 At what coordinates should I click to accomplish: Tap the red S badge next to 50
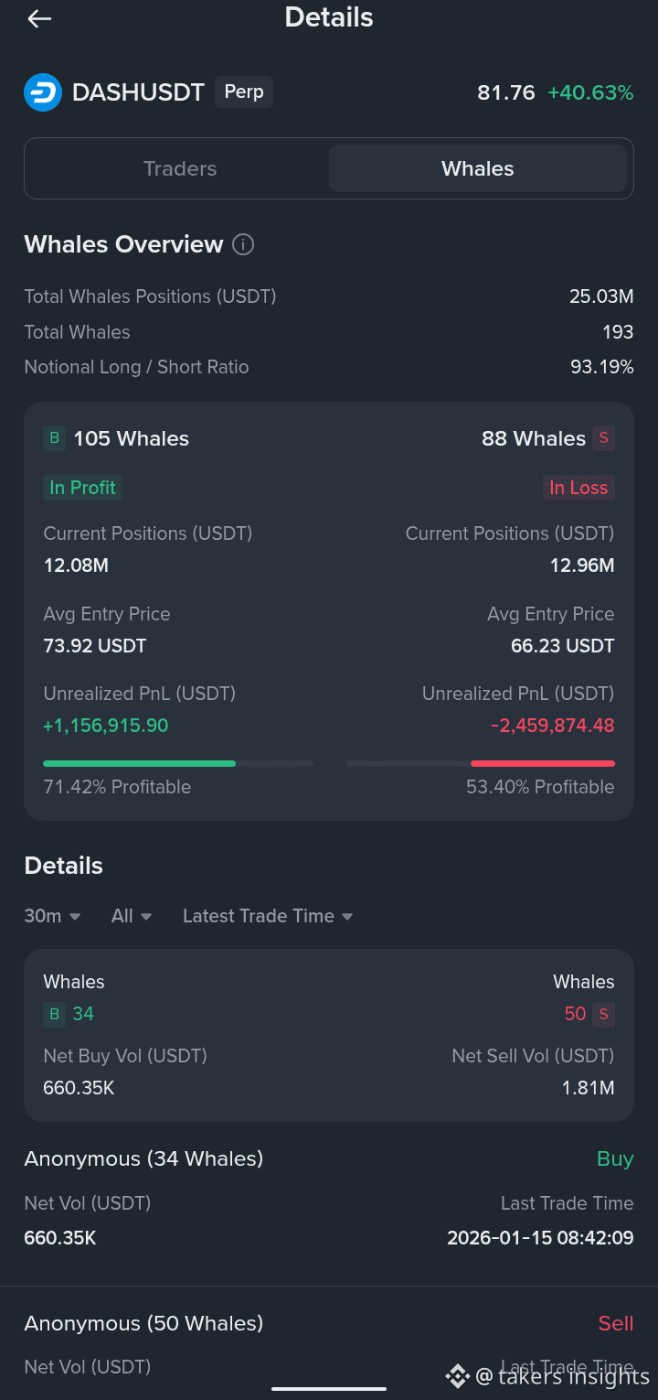tap(603, 1013)
